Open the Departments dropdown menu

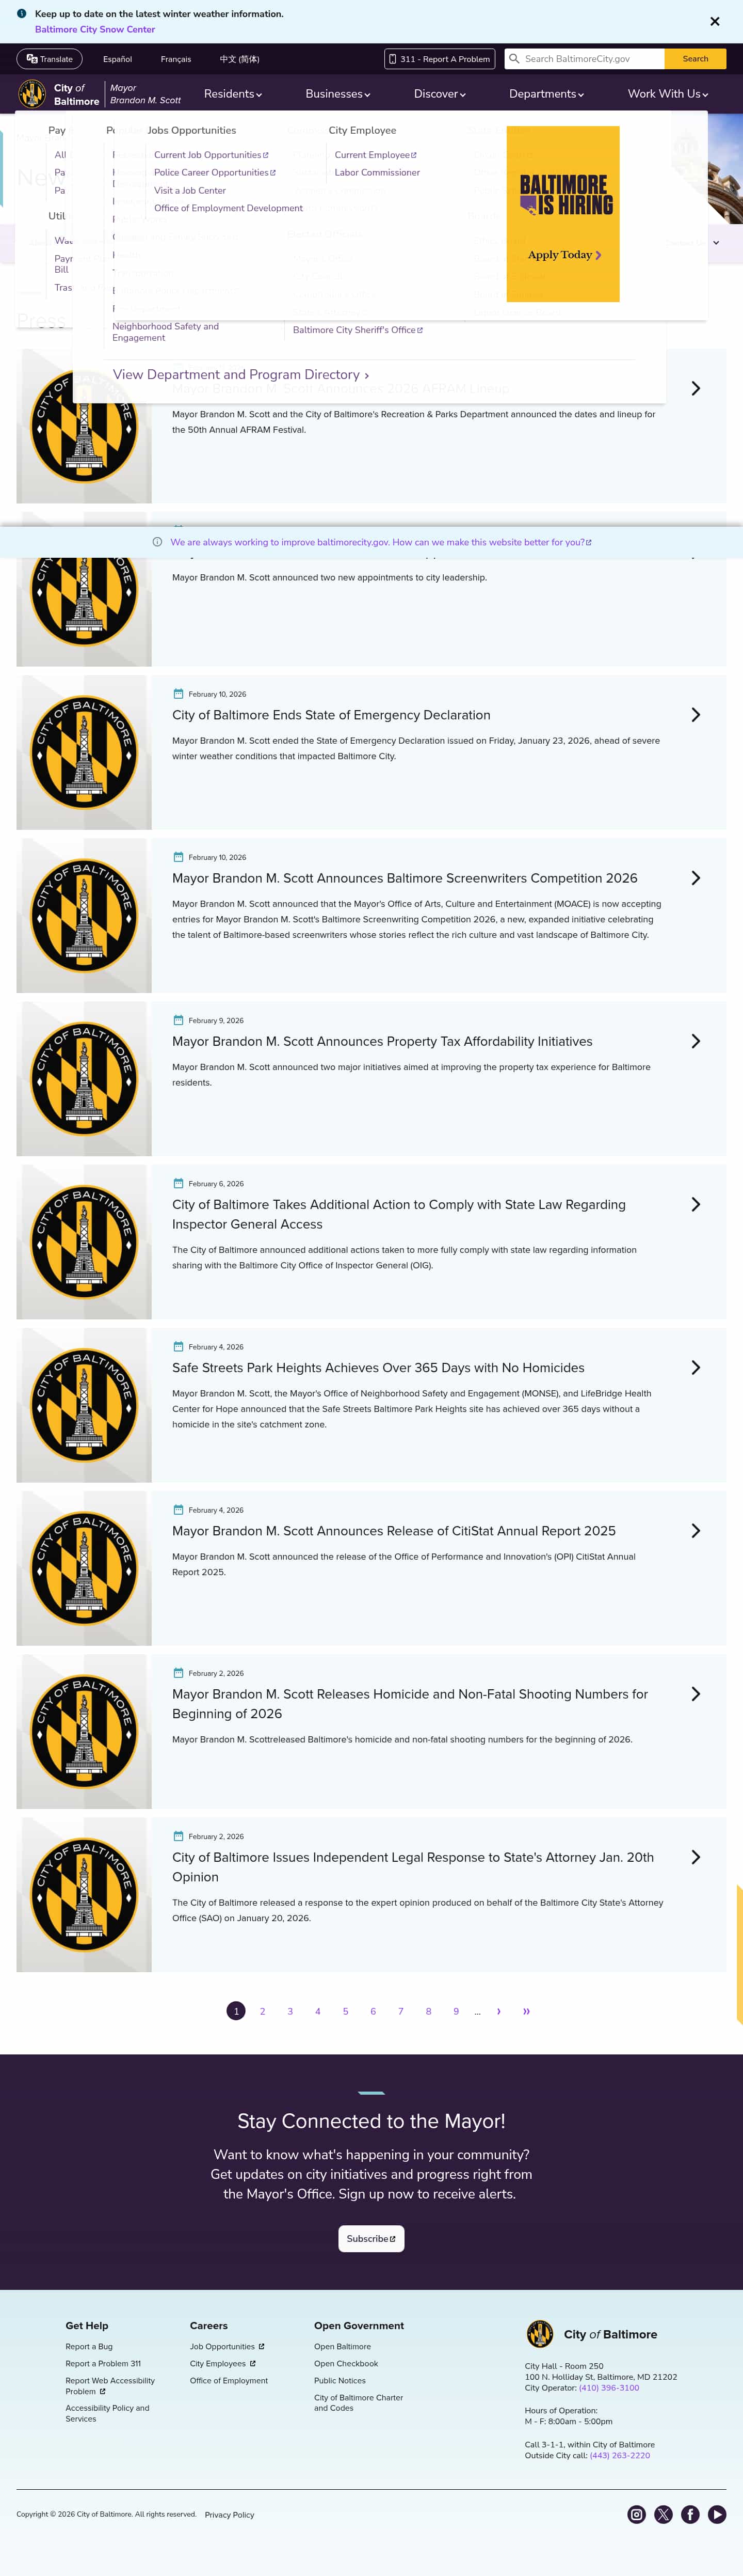pos(546,94)
